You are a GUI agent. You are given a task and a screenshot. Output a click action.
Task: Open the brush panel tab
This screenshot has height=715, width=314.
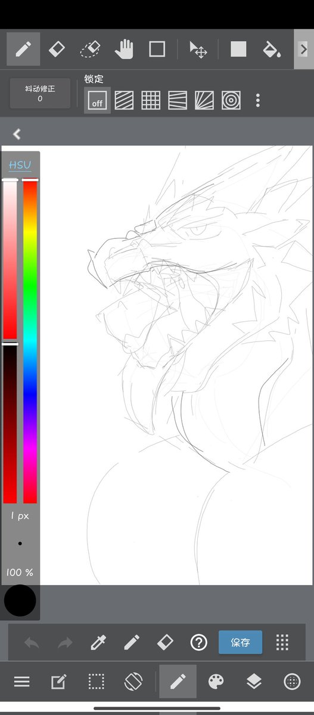click(x=178, y=681)
